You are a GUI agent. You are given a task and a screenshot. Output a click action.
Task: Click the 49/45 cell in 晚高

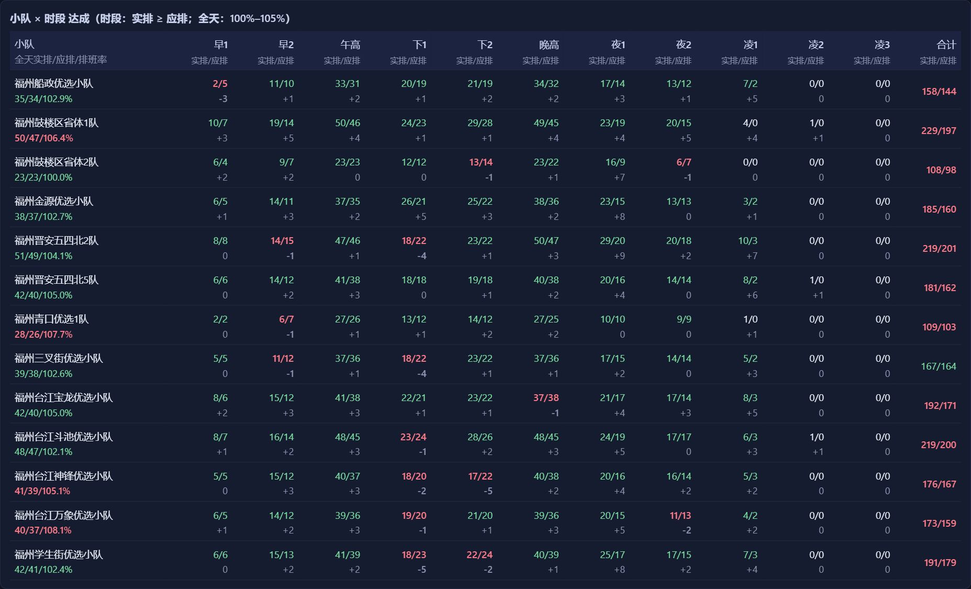pos(546,123)
